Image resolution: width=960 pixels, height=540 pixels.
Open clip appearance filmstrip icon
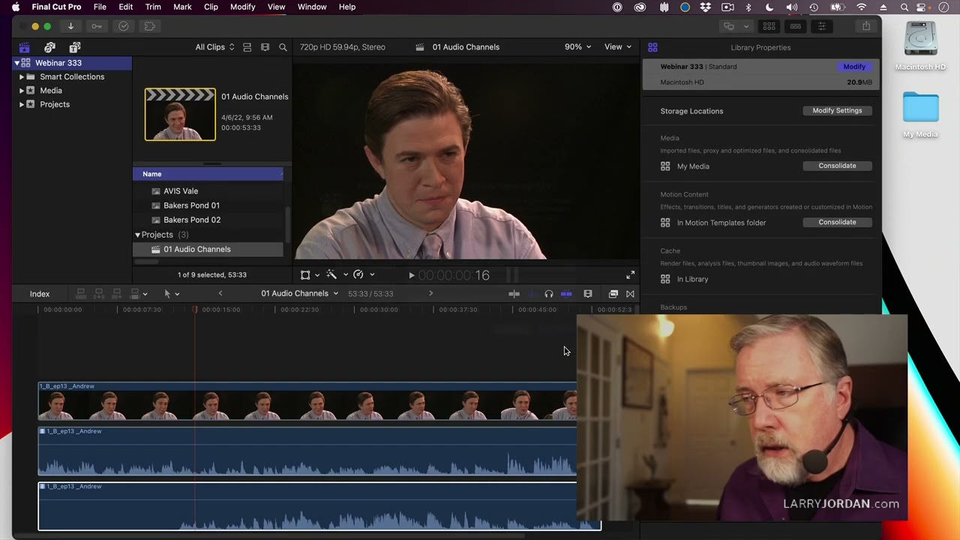point(588,294)
